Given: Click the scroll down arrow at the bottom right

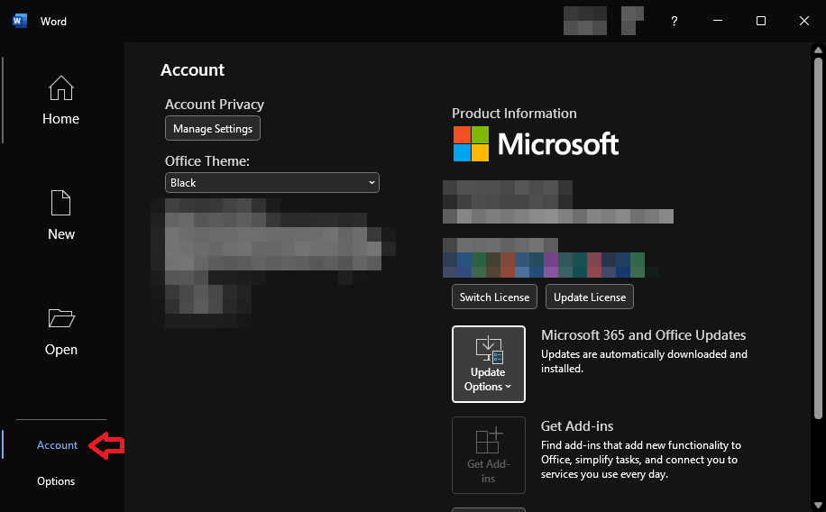Looking at the screenshot, I should point(818,505).
